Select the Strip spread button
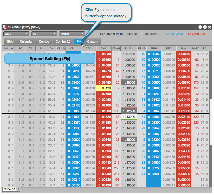The width and height of the screenshot is (214, 195). pyautogui.click(x=10, y=42)
